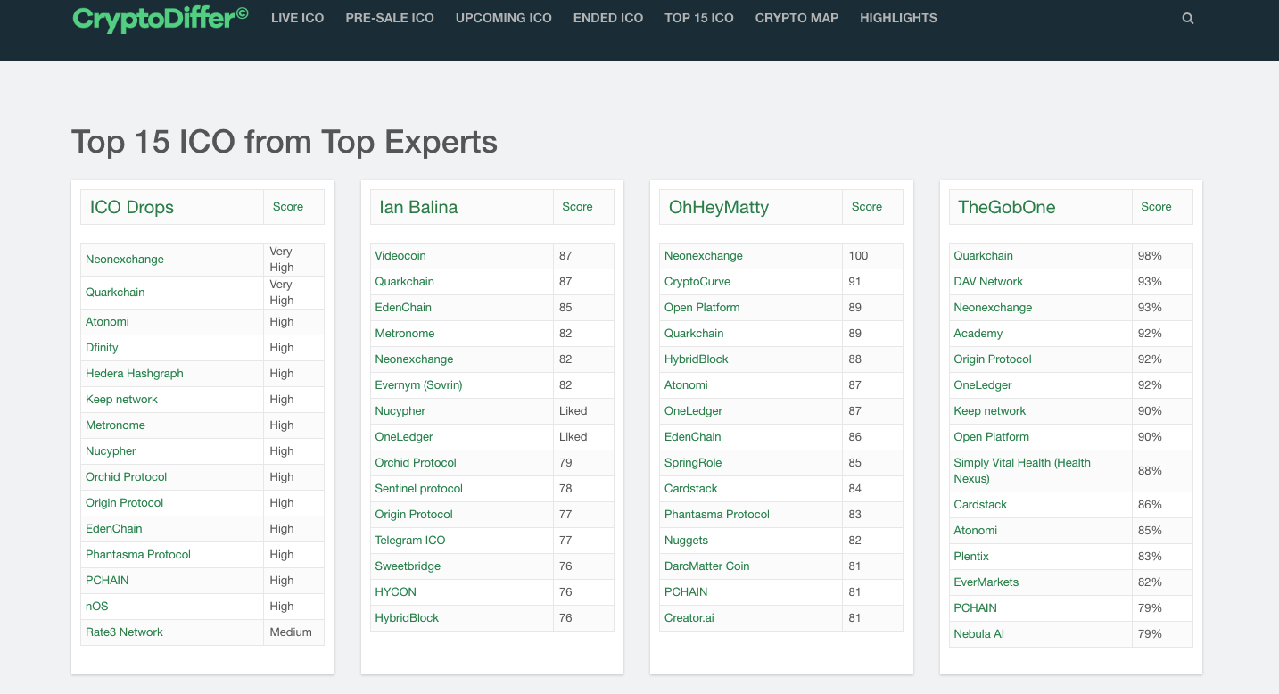Open the search magnifier icon
This screenshot has width=1279, height=694.
(x=1187, y=18)
